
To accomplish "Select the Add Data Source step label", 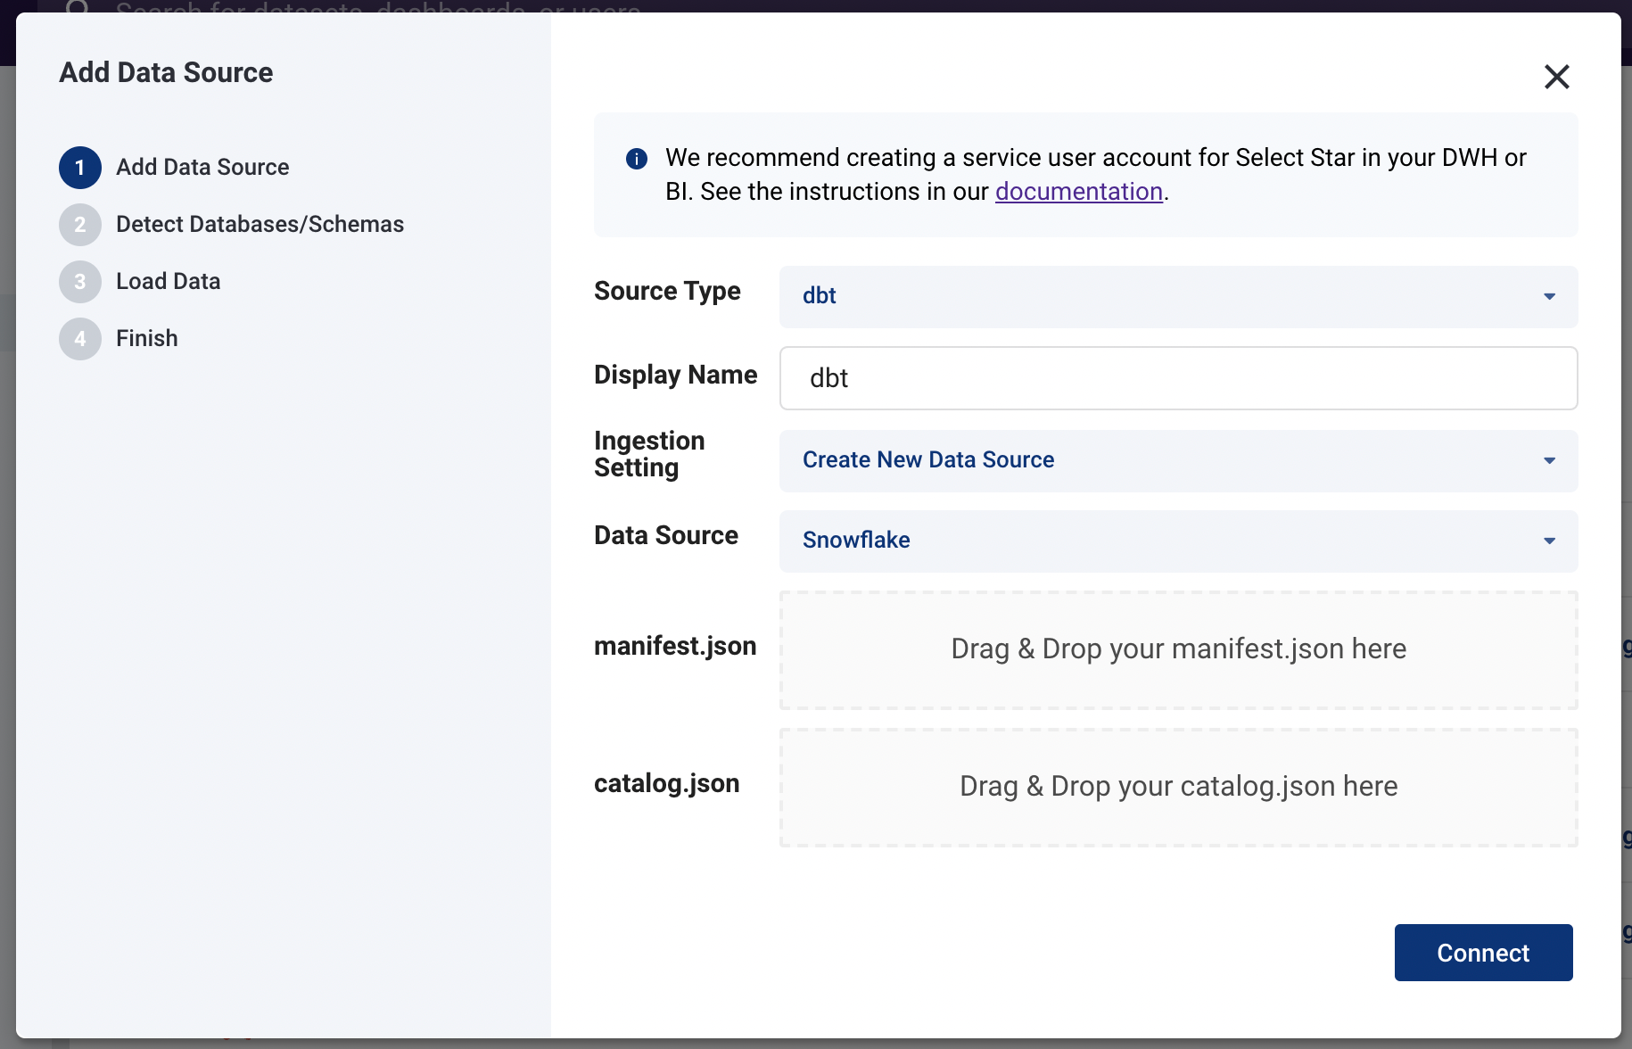I will click(x=202, y=168).
